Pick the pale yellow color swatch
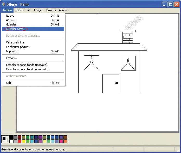The image size is (181, 153). click(44, 141)
